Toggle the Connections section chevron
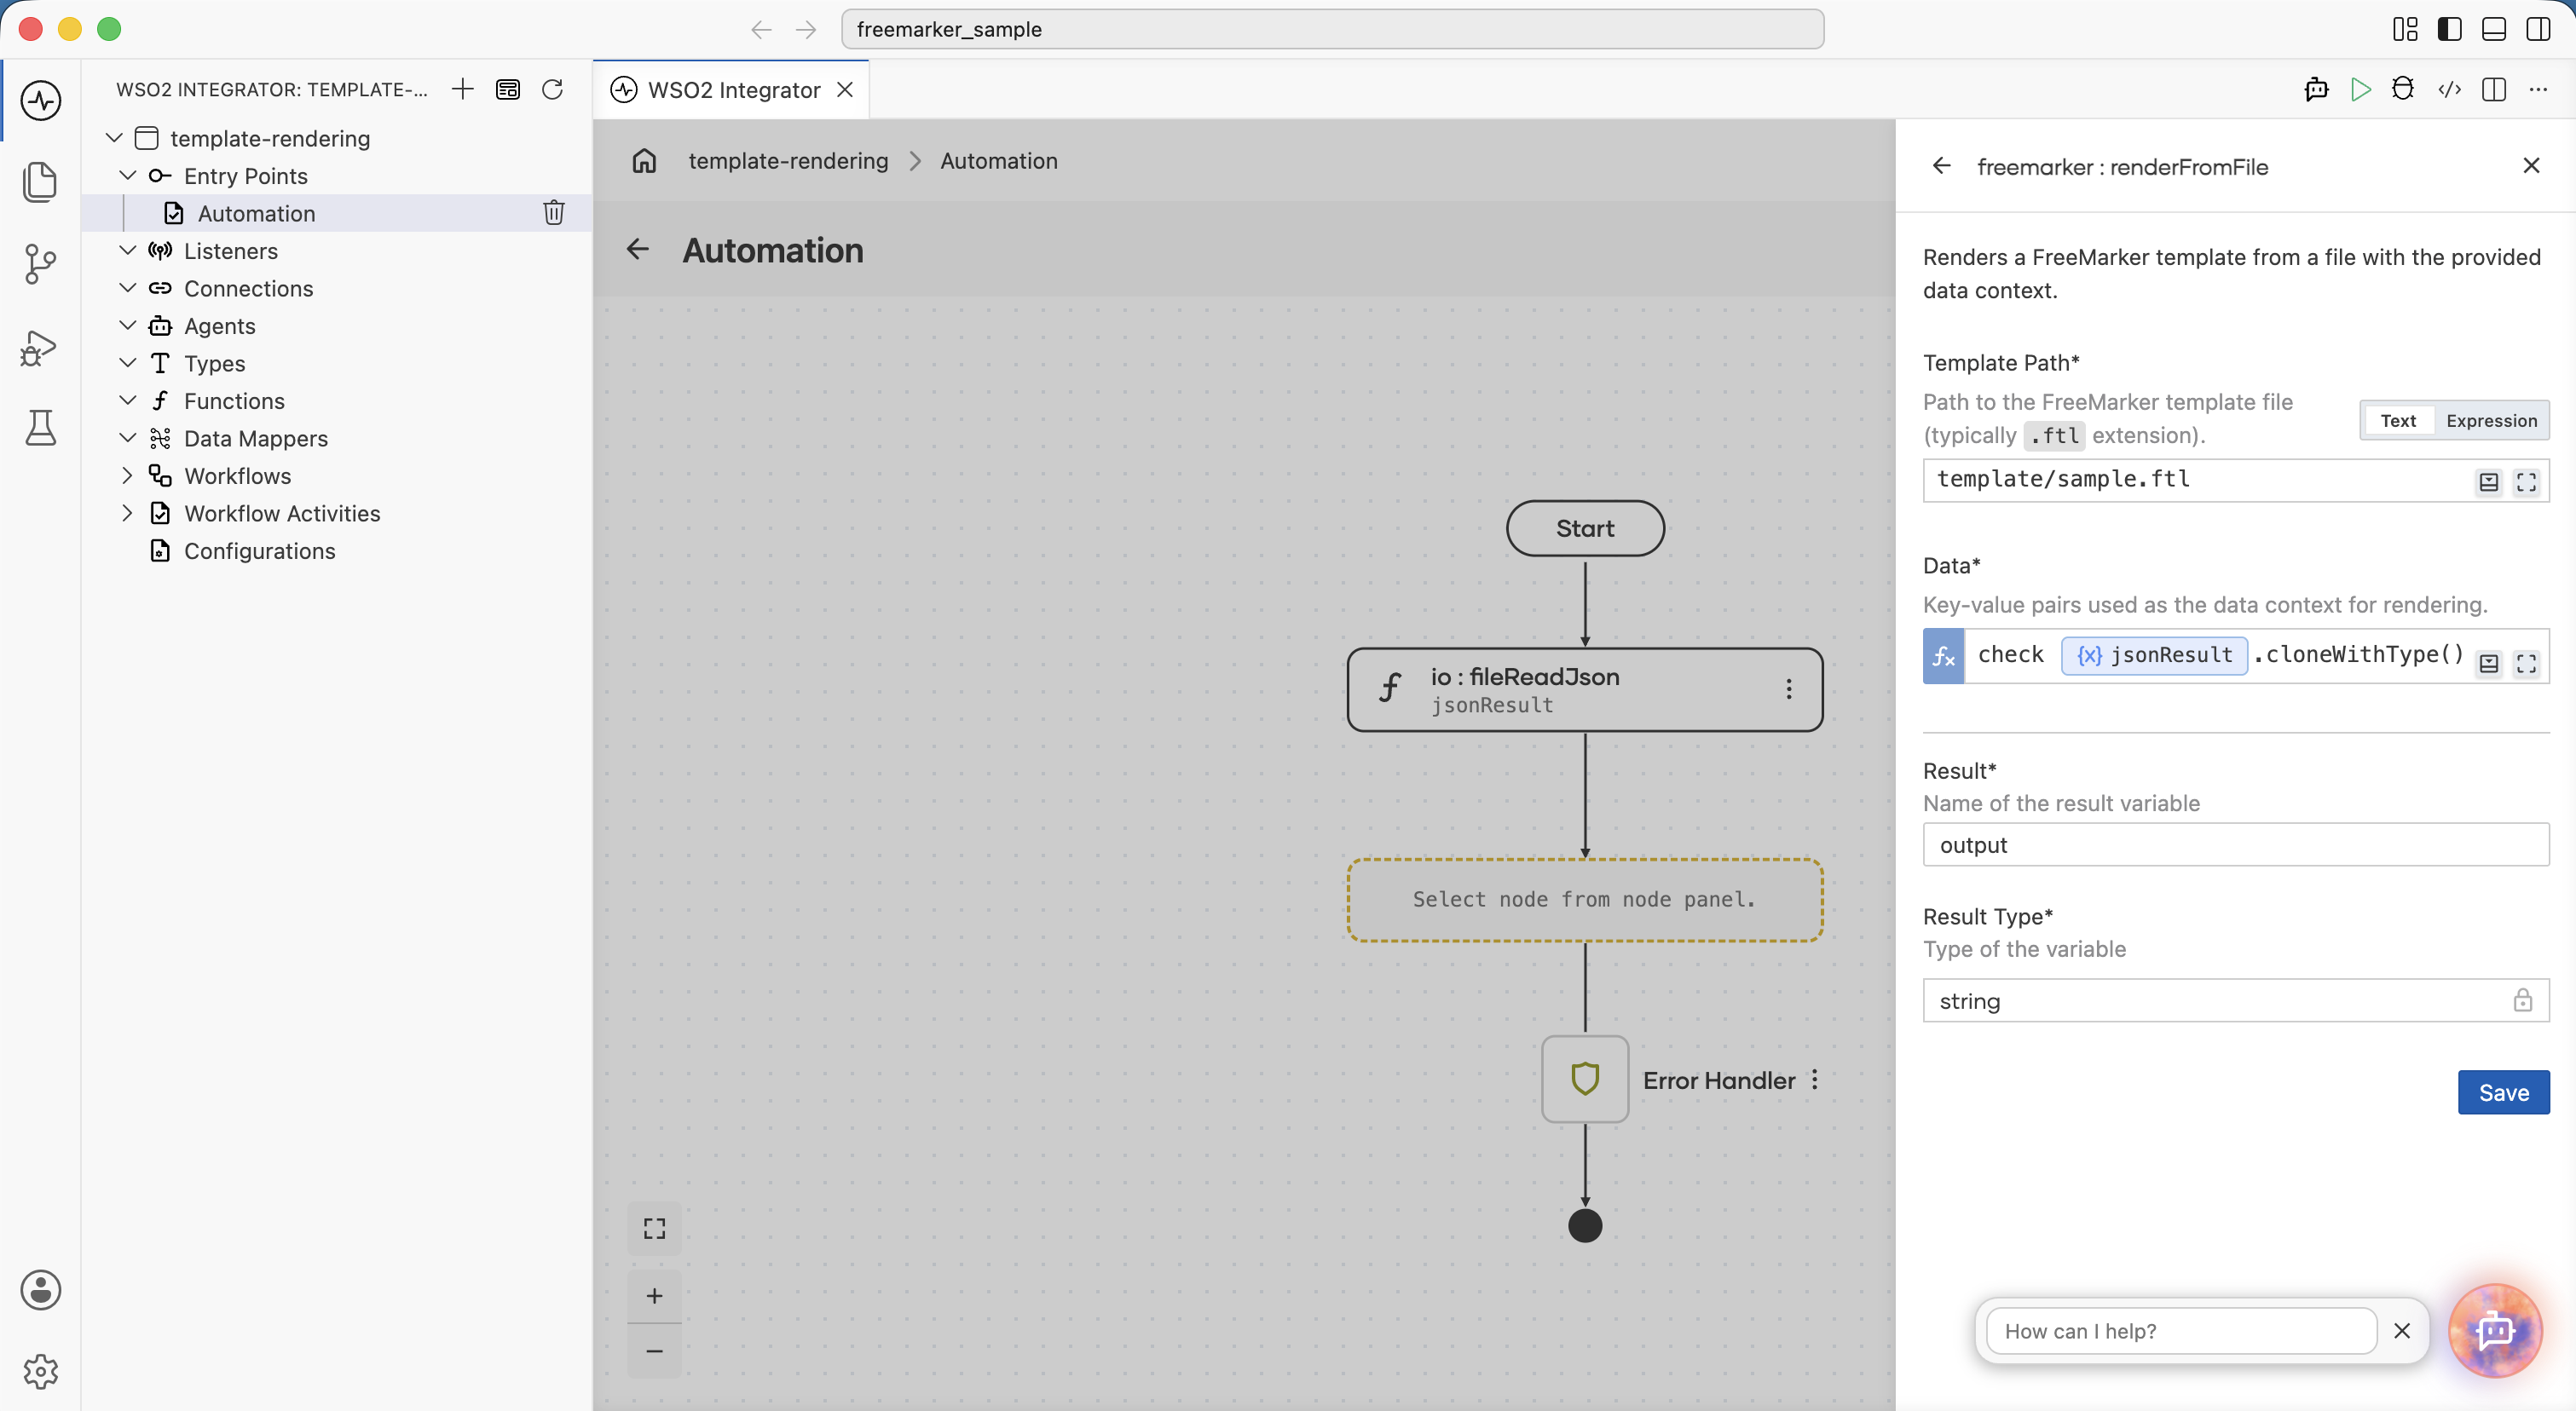 point(128,288)
